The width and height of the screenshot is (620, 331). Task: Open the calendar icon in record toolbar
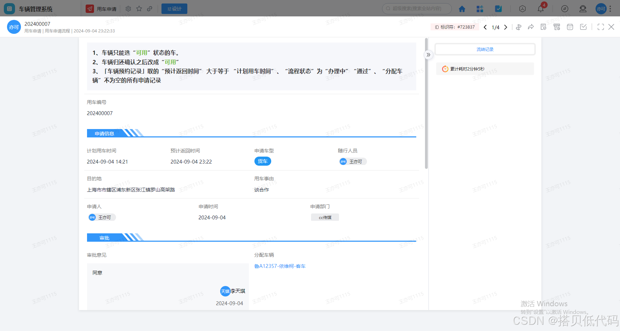click(570, 27)
